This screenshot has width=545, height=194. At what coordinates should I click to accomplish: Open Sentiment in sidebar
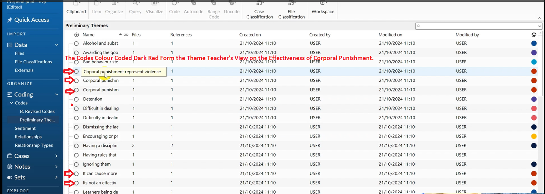coord(25,128)
